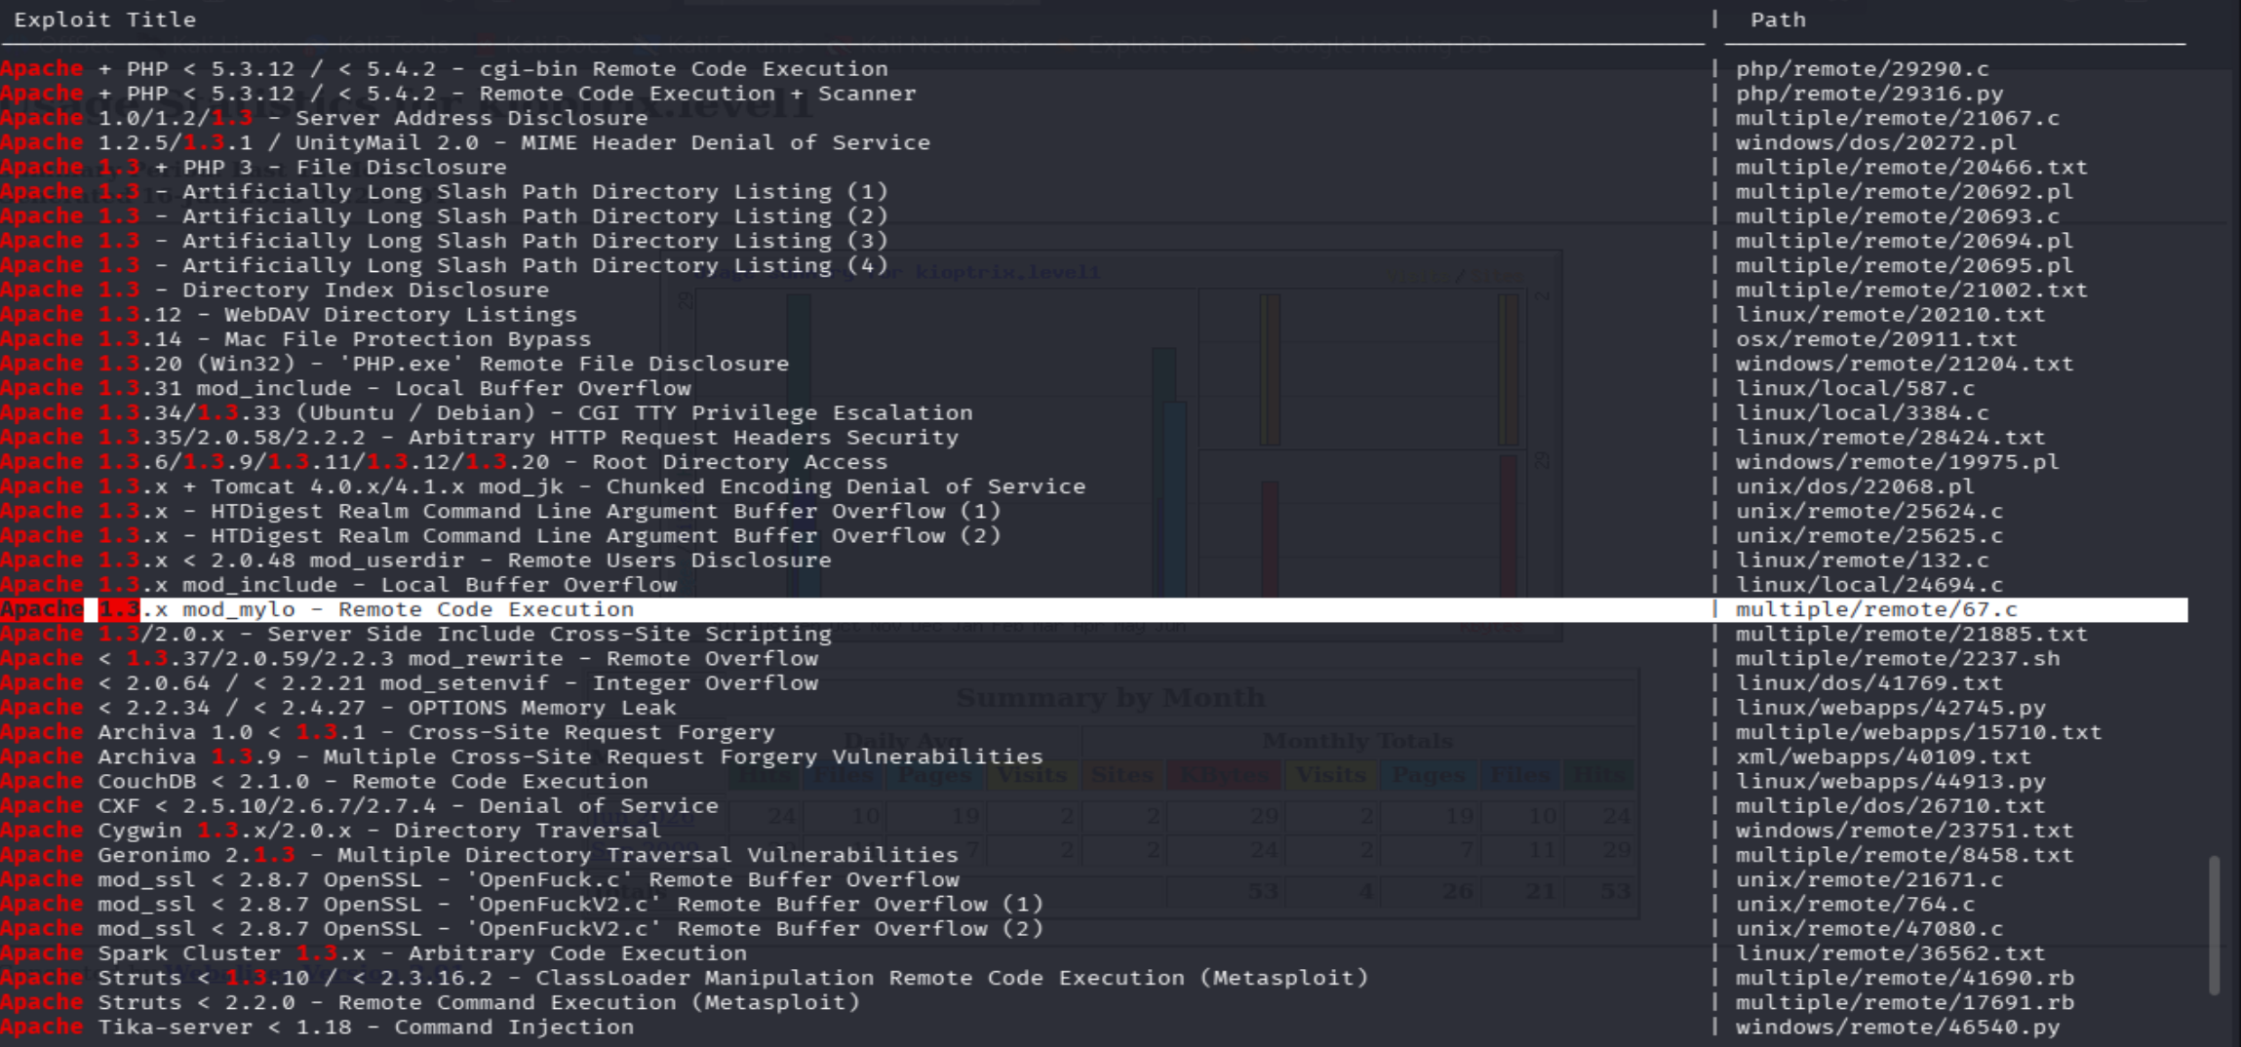Select the Root Directory Access exploit title

[x=444, y=462]
